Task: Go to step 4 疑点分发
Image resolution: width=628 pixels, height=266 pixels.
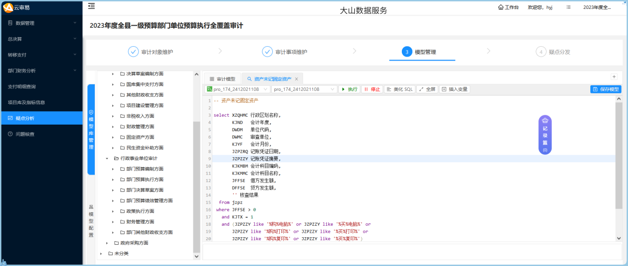Action: point(554,52)
